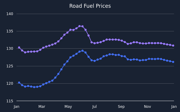
Task: Select the Sep x-axis label
Action: pyautogui.click(x=121, y=107)
